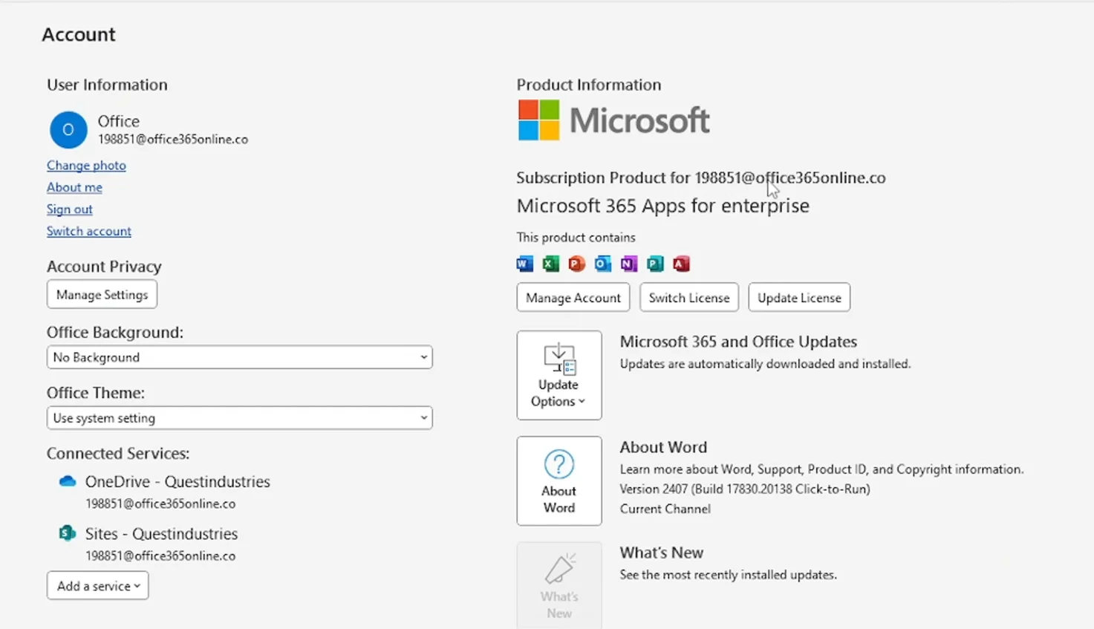Viewport: 1094px width, 629px height.
Task: Click the OneDrive cloud icon
Action: 68,481
